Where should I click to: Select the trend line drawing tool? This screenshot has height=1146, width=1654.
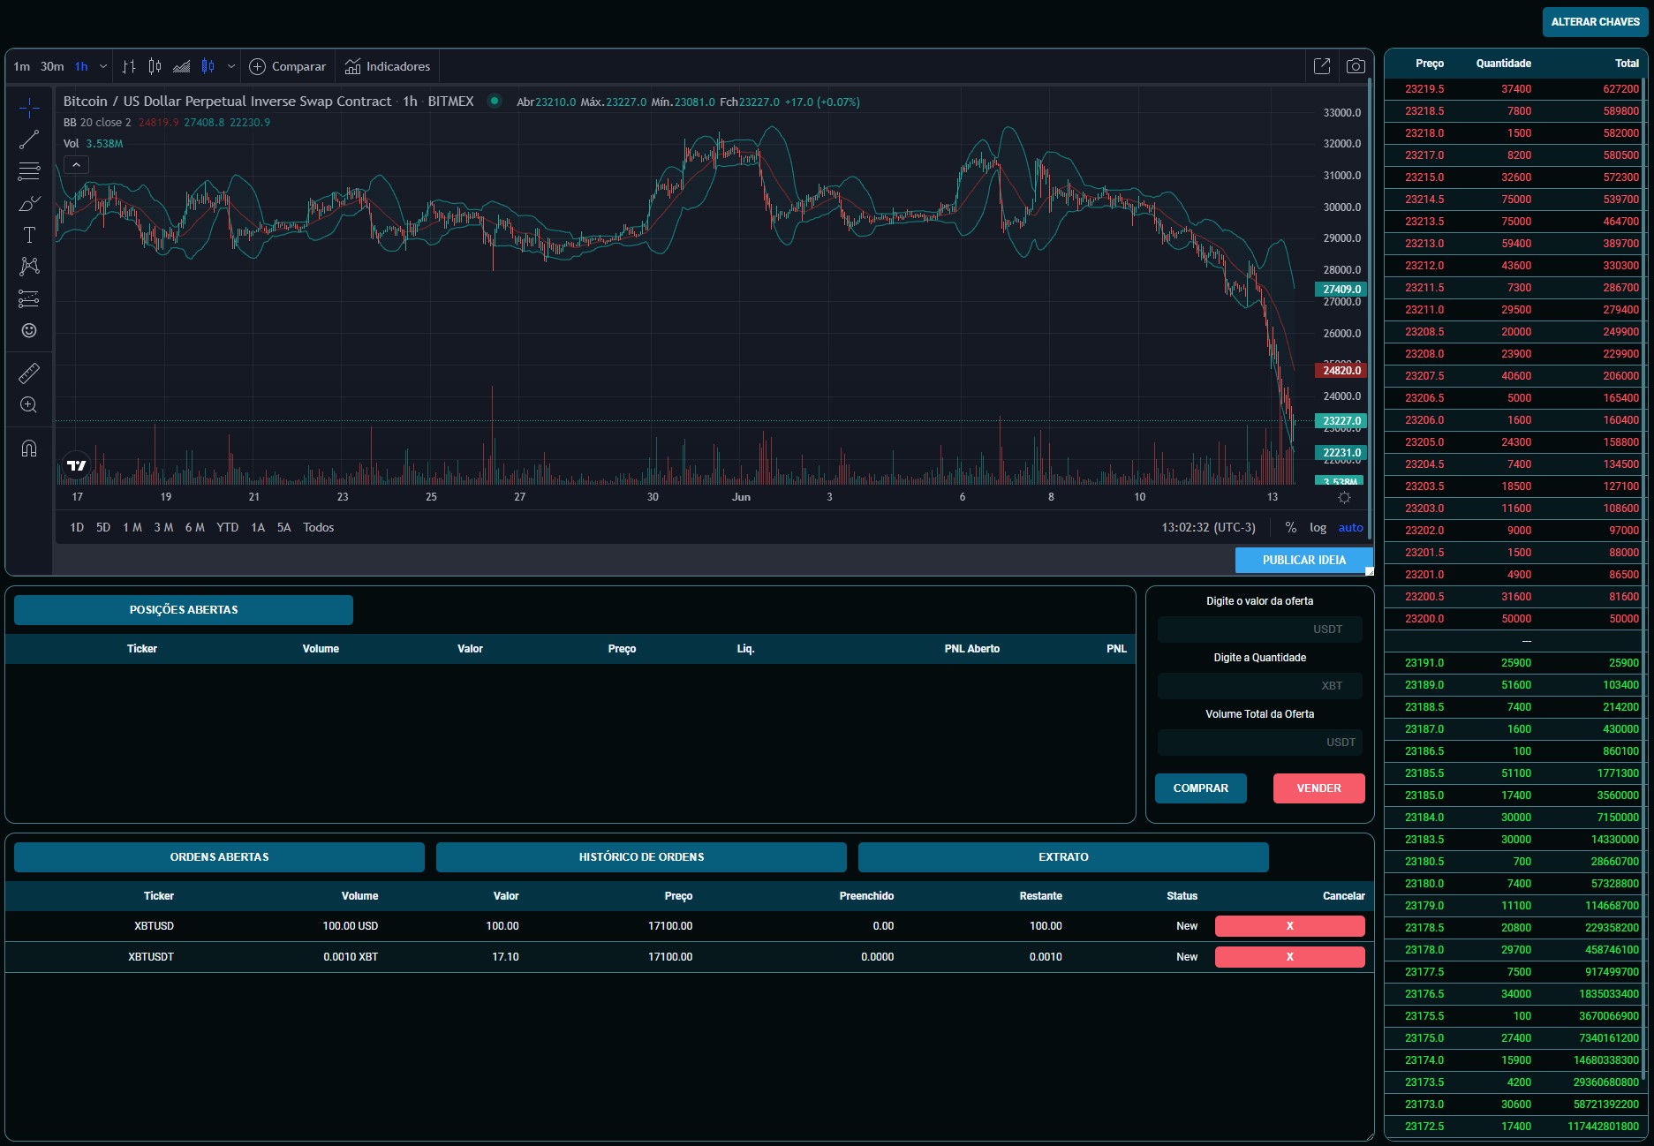point(29,139)
